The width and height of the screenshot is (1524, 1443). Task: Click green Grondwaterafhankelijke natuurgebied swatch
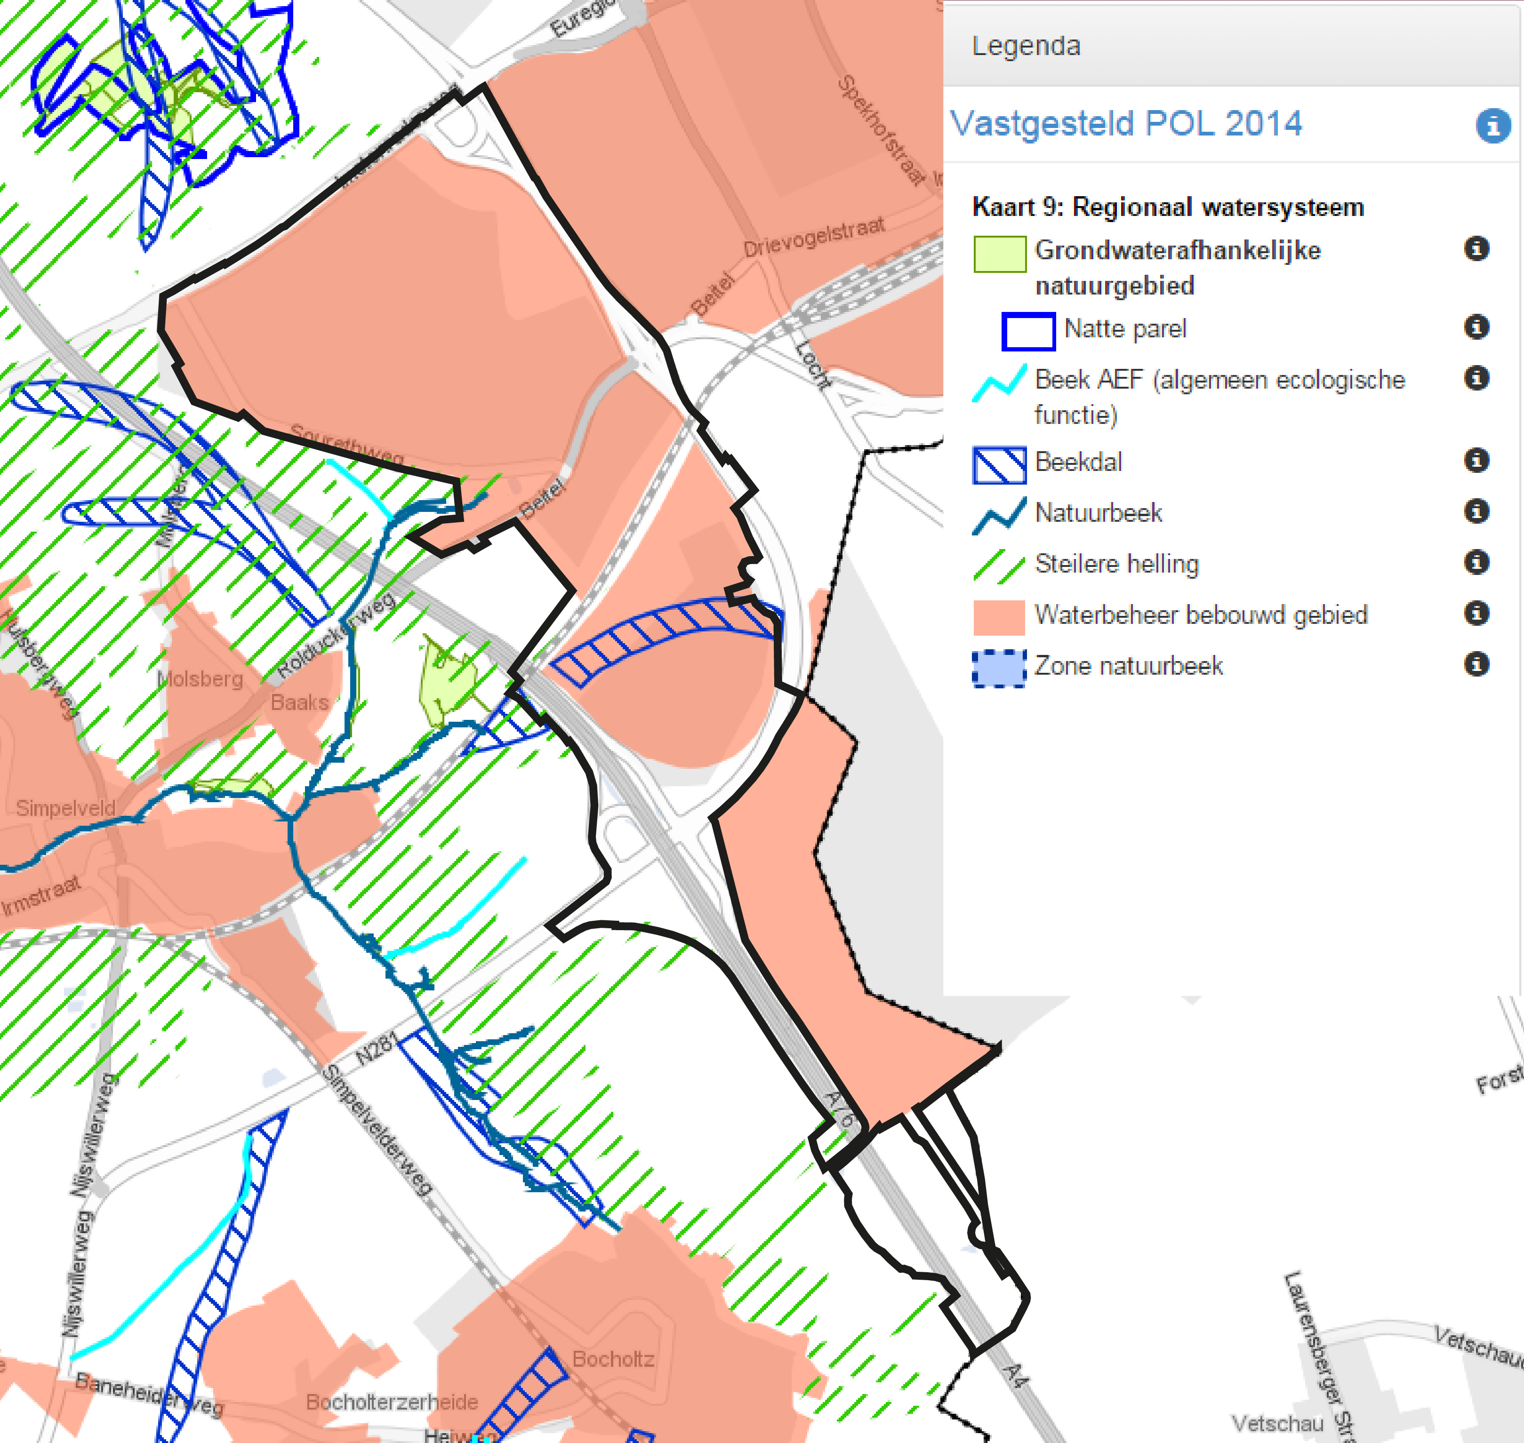[x=999, y=254]
